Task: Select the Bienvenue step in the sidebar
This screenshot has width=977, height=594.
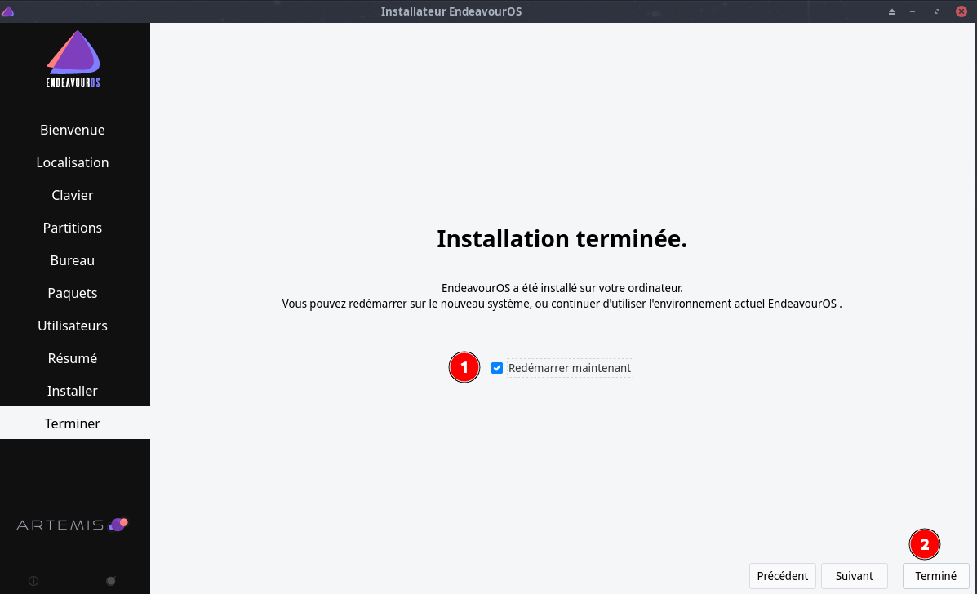Action: tap(73, 130)
